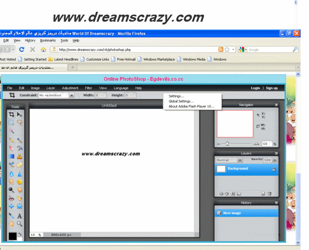Open the editor Image menu
This screenshot has width=309, height=250.
pyautogui.click(x=35, y=88)
